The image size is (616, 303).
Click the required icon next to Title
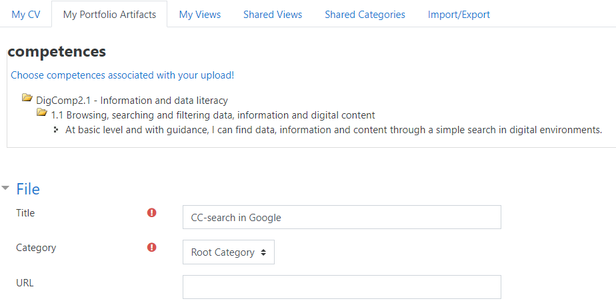[151, 212]
